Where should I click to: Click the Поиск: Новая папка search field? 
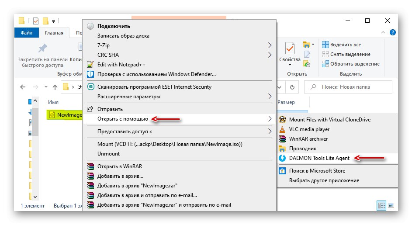pyautogui.click(x=348, y=87)
